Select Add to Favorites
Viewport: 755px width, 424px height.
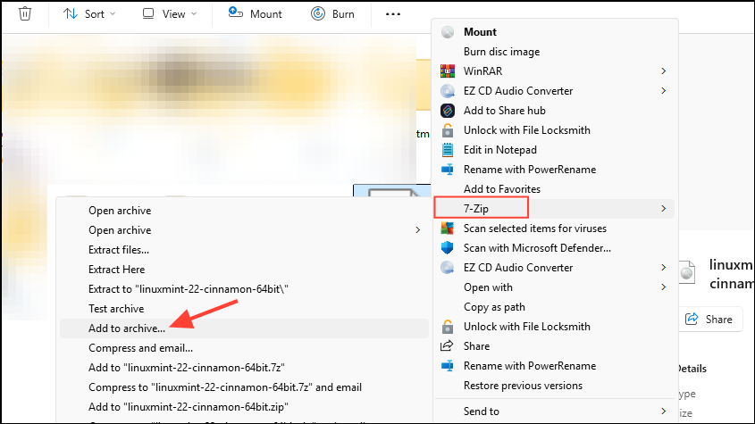coord(502,189)
